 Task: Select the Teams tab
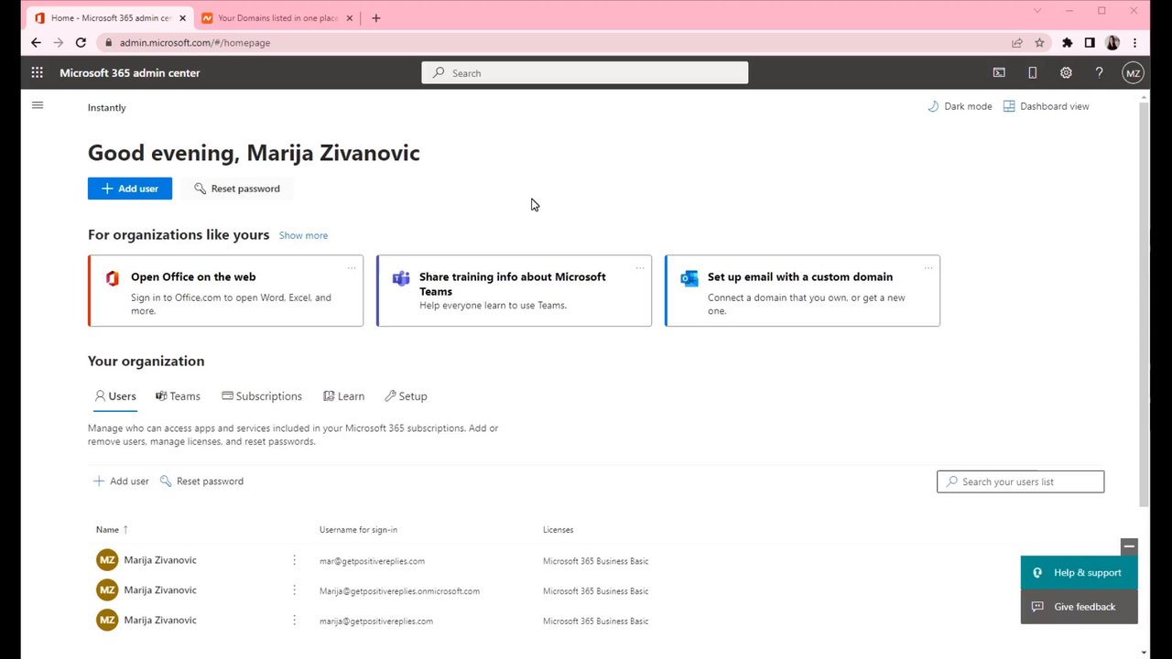click(x=178, y=396)
